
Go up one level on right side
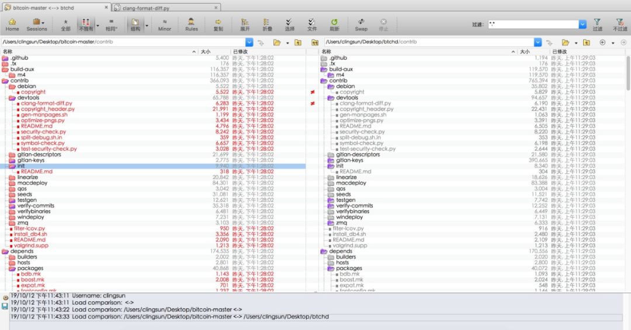[x=587, y=42]
